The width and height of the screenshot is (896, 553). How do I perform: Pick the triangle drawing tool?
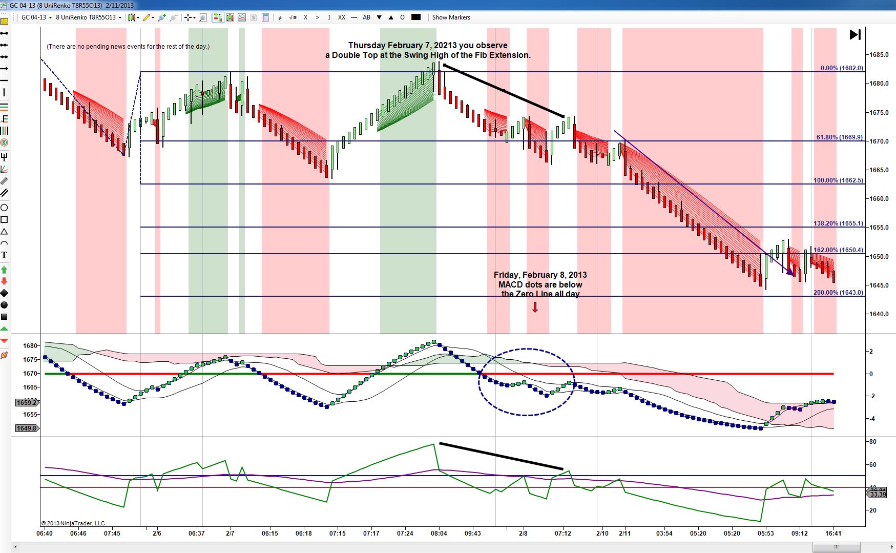(x=4, y=232)
